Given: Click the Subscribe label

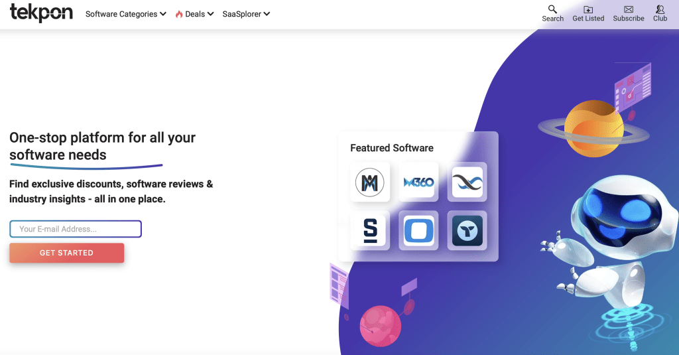Looking at the screenshot, I should point(629,18).
